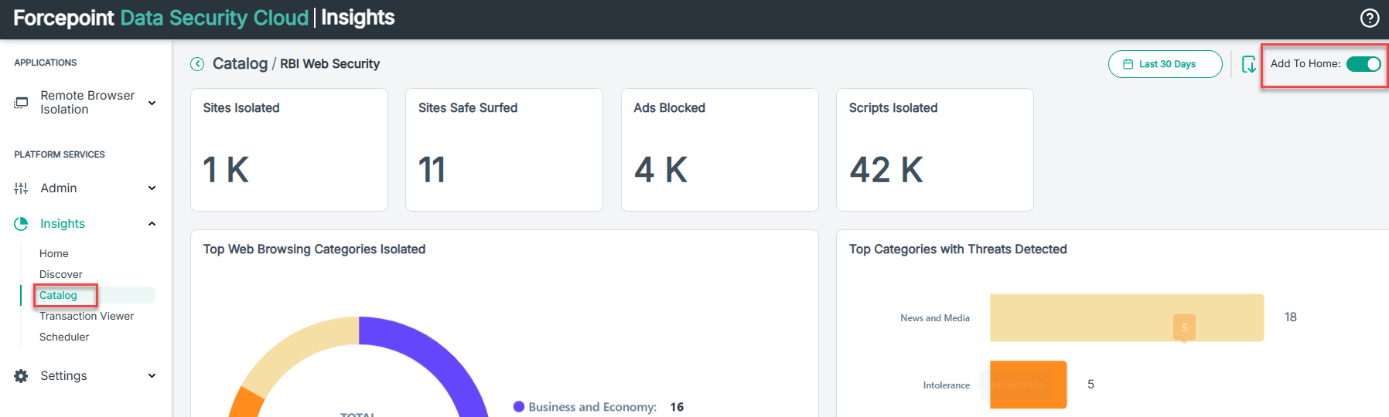The width and height of the screenshot is (1389, 417).
Task: Click the Settings gear icon
Action: pos(21,376)
